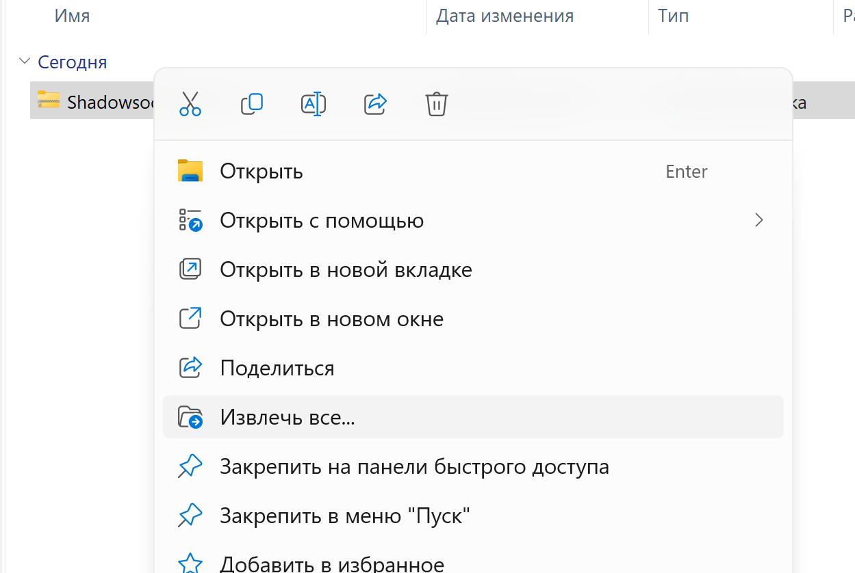Choose Открыть from the context menu
Screen dimensions: 855x573
pos(261,171)
